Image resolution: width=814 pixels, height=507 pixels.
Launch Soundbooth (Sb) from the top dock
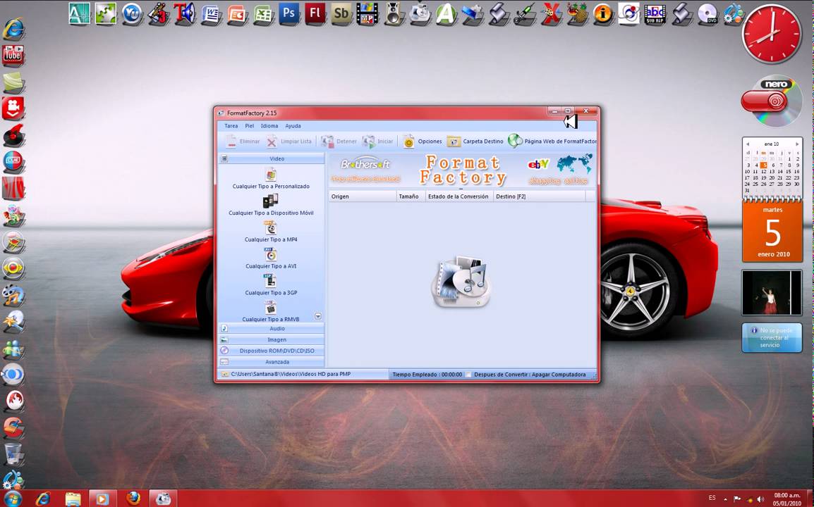341,14
